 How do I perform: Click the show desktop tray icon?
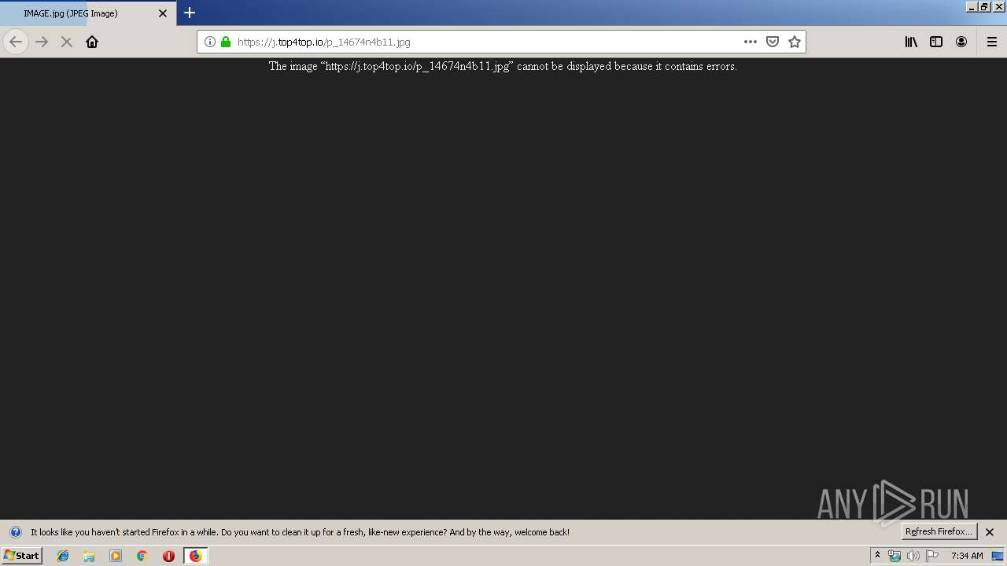[x=998, y=556]
